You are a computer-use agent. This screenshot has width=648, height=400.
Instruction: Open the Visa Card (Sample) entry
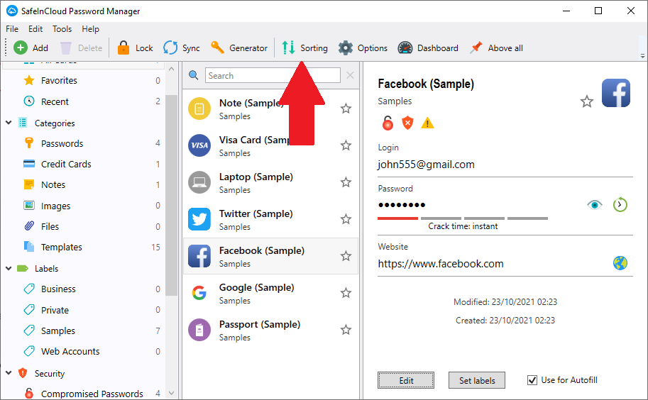pyautogui.click(x=270, y=145)
